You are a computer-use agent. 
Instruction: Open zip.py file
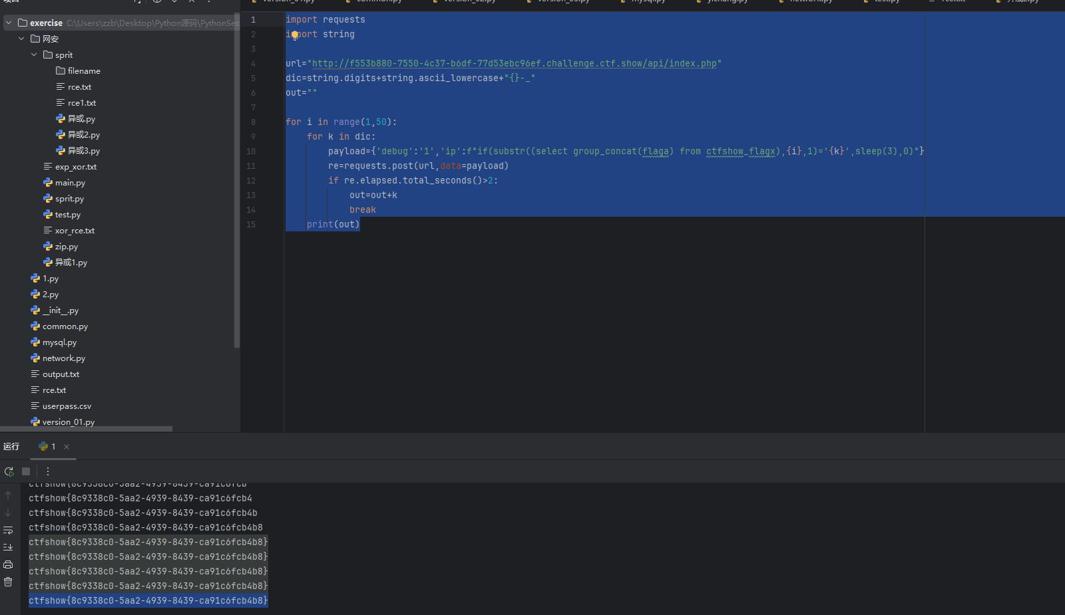pyautogui.click(x=66, y=246)
